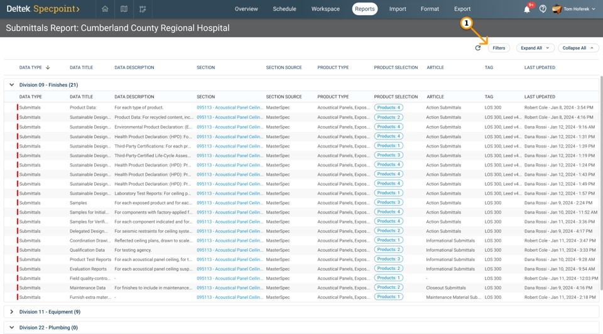Click Products: 4 badge in first row
This screenshot has width=603, height=334.
(x=389, y=108)
